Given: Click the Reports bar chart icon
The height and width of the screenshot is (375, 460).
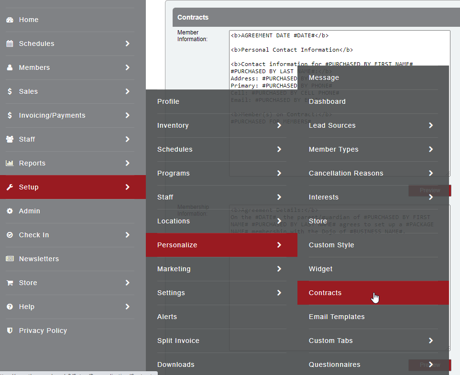Looking at the screenshot, I should 10,164.
